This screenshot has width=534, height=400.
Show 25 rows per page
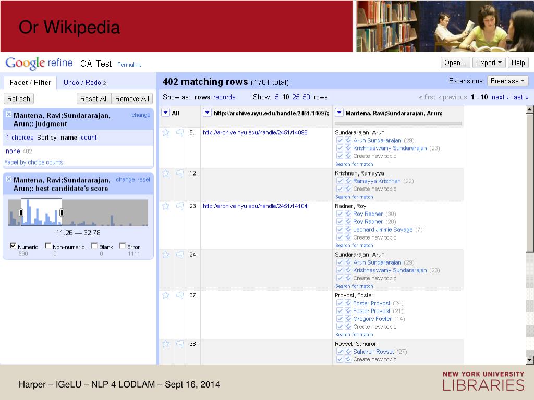point(296,97)
